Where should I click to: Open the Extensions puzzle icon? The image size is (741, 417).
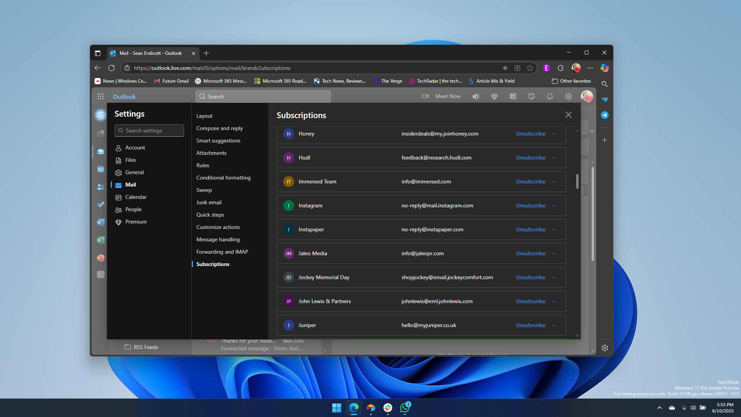tap(560, 68)
